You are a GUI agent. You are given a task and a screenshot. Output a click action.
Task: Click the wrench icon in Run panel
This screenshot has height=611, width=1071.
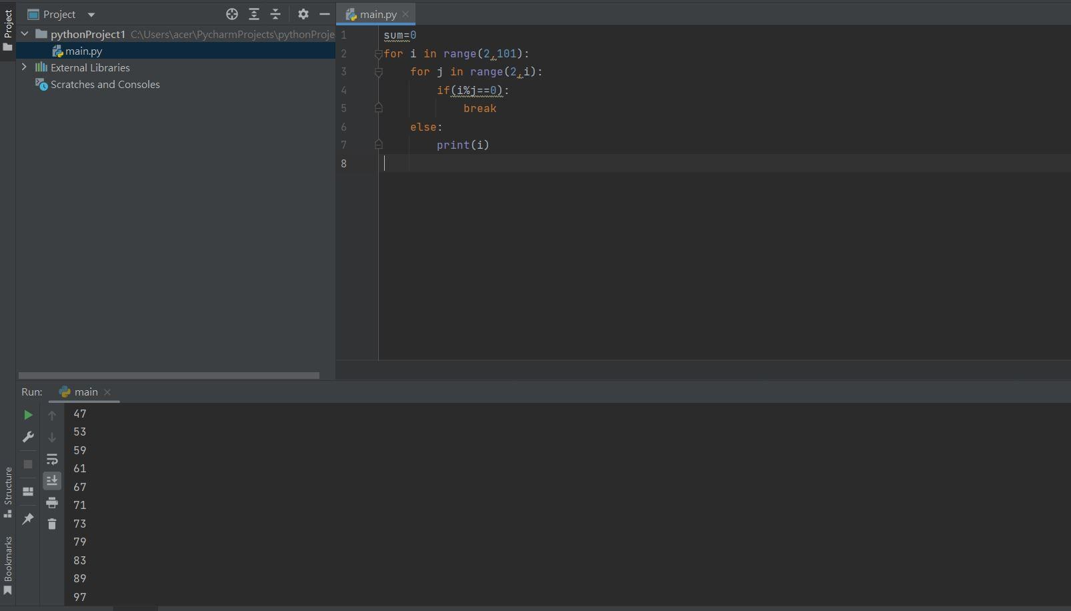(28, 437)
